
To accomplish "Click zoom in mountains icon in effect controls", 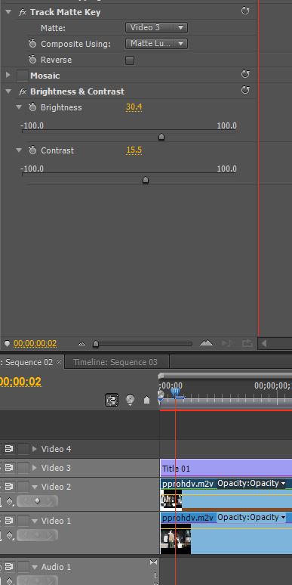I will point(206,343).
